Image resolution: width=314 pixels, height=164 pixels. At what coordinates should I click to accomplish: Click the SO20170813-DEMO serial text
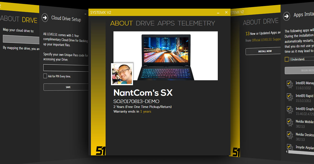pyautogui.click(x=136, y=101)
